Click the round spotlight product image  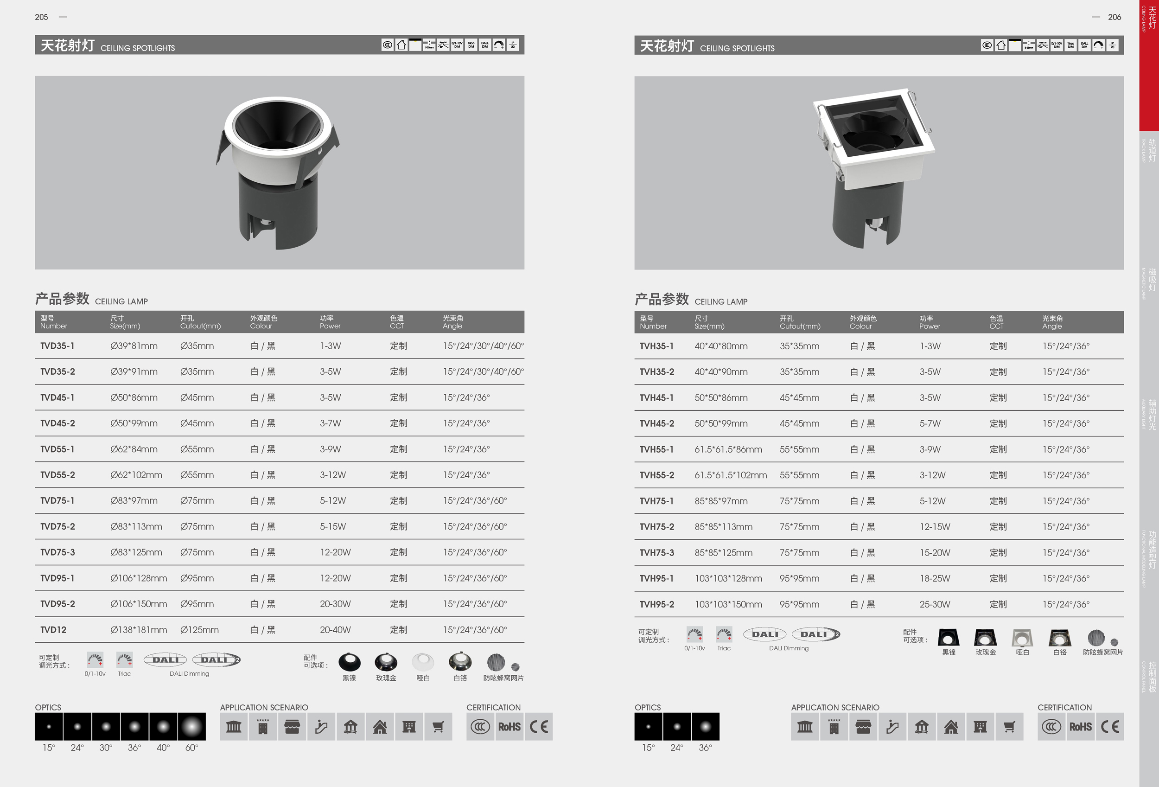point(278,172)
